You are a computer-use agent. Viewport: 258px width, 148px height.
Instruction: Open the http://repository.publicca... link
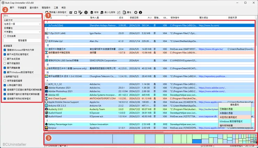click(x=212, y=76)
